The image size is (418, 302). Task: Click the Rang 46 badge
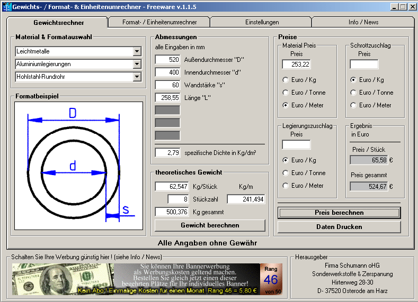tap(271, 279)
